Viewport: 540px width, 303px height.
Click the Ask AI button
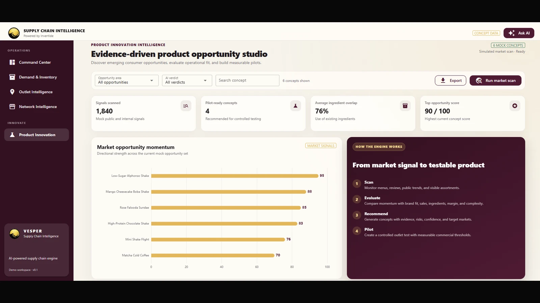pyautogui.click(x=519, y=33)
